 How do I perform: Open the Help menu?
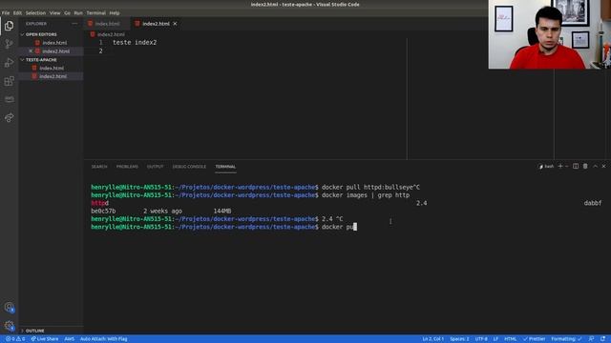coord(115,12)
